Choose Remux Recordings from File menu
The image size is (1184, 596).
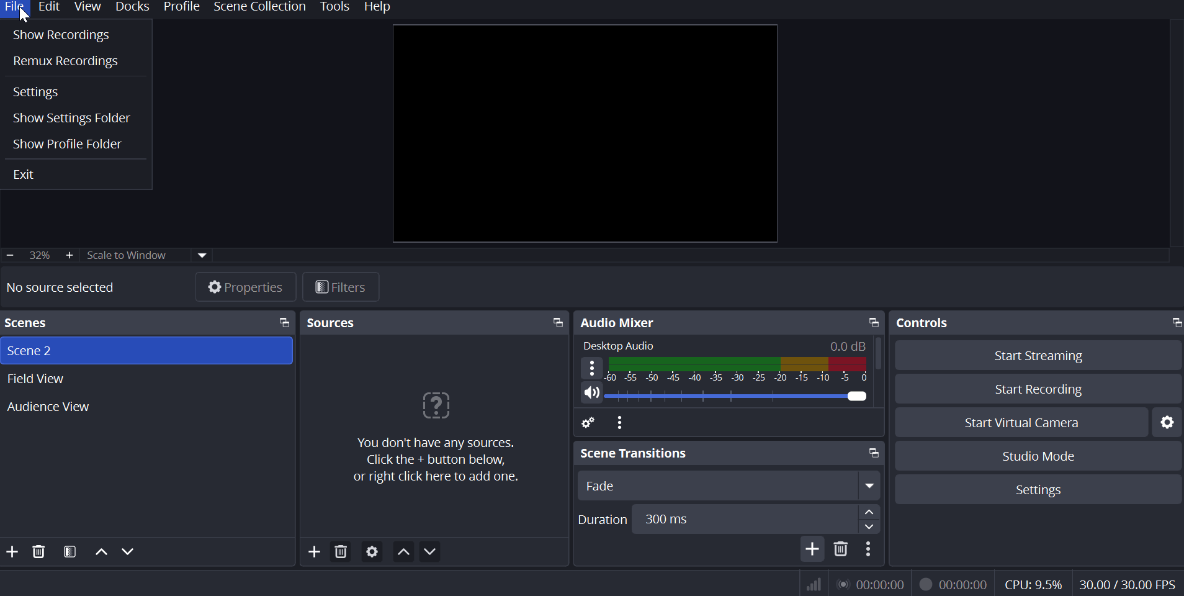tap(66, 61)
